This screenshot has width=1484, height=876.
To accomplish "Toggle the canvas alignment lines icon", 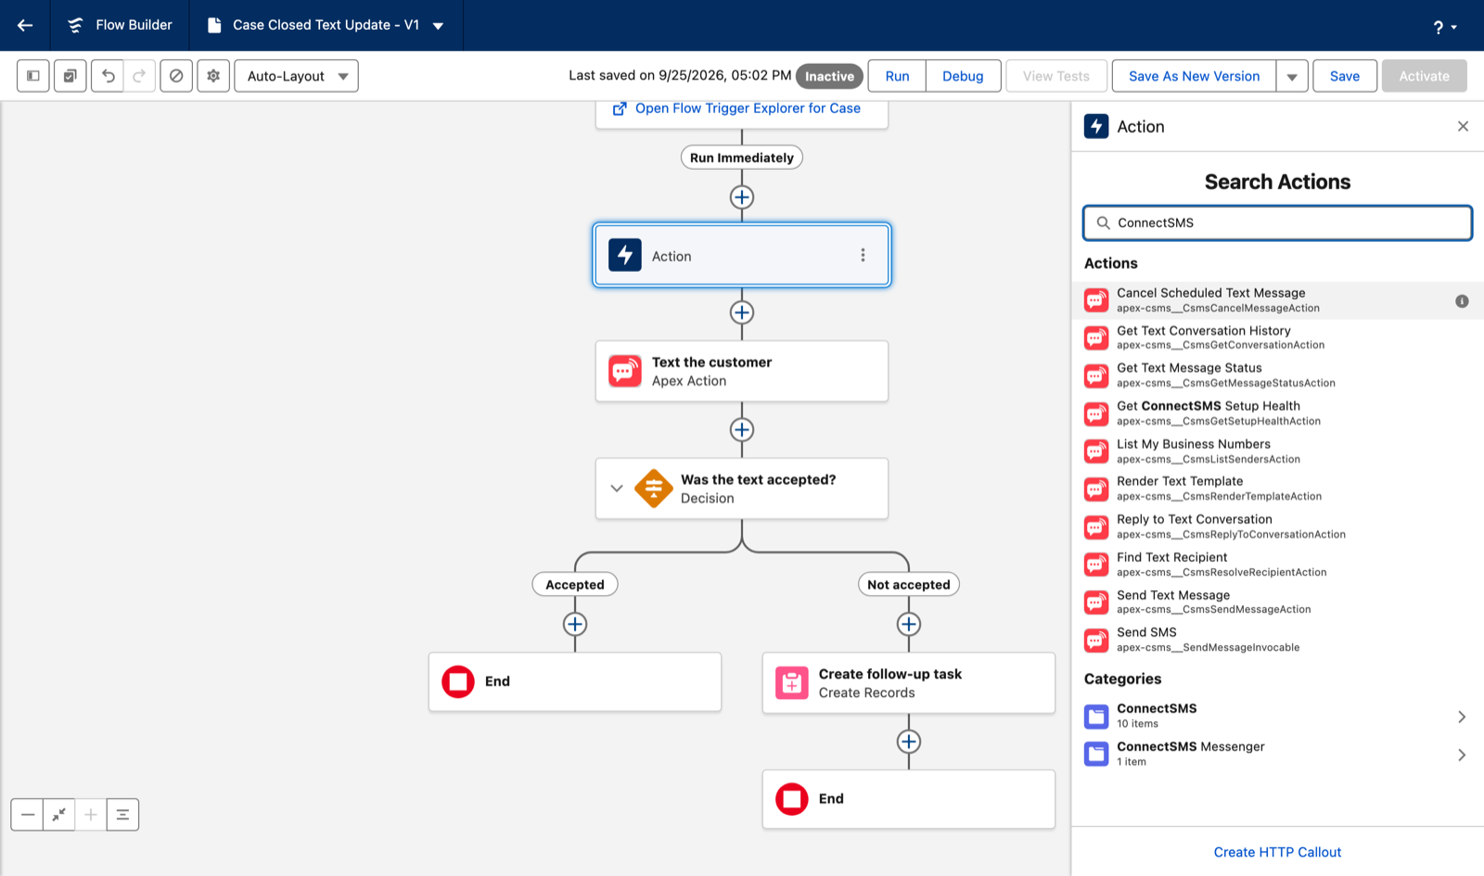I will (x=122, y=815).
